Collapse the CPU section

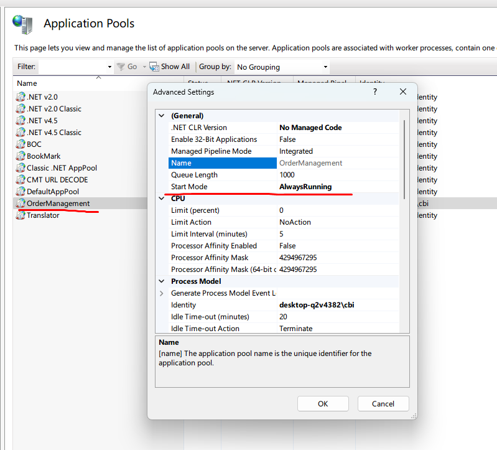coord(162,199)
